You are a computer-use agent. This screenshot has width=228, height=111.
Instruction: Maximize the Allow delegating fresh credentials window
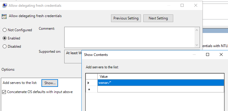pos(182,6)
